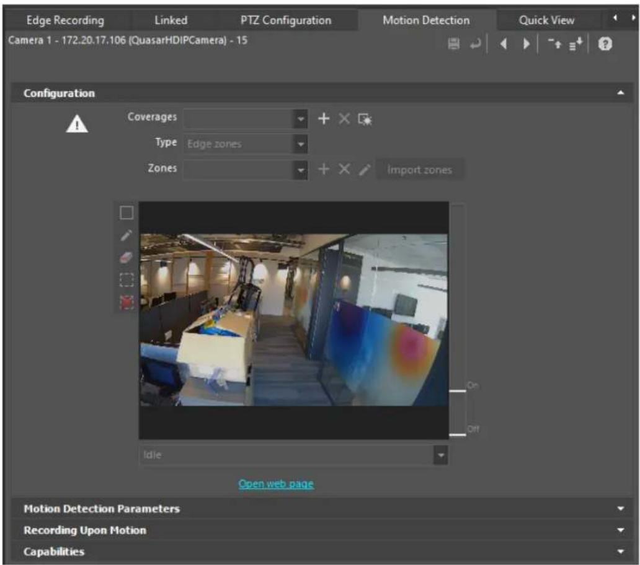Expand the Motion Detection Parameters section
640x565 pixels.
pyautogui.click(x=620, y=509)
